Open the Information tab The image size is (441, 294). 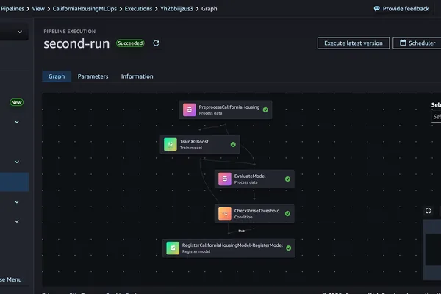[137, 76]
